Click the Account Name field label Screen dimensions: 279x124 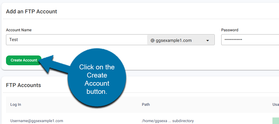[19, 30]
